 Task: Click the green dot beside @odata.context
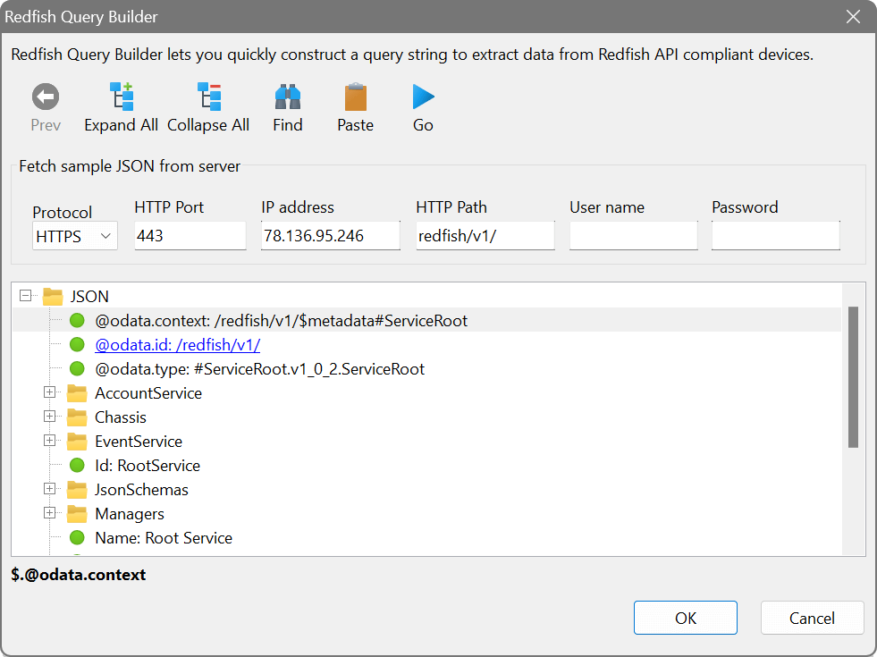tap(77, 320)
